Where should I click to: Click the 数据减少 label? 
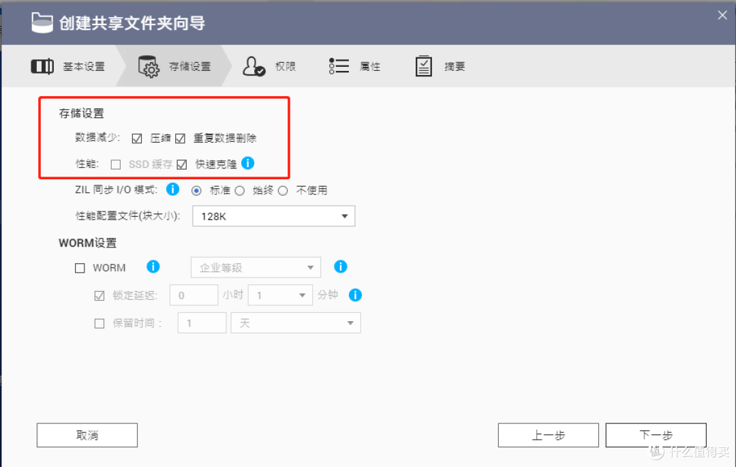tap(97, 138)
